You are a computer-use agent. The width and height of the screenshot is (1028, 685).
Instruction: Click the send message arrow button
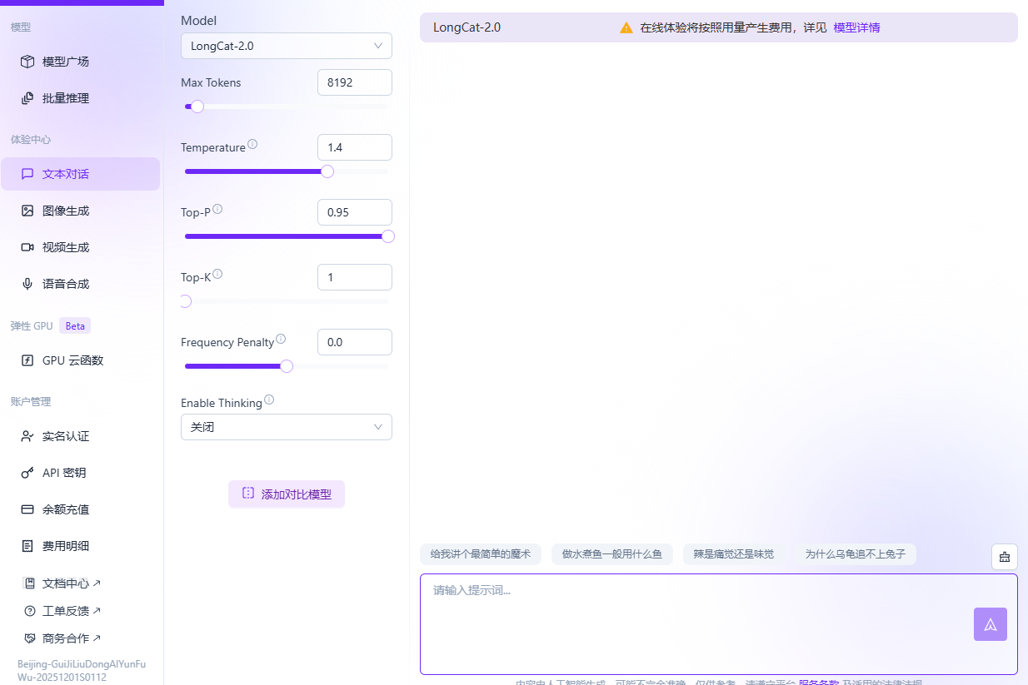tap(991, 624)
